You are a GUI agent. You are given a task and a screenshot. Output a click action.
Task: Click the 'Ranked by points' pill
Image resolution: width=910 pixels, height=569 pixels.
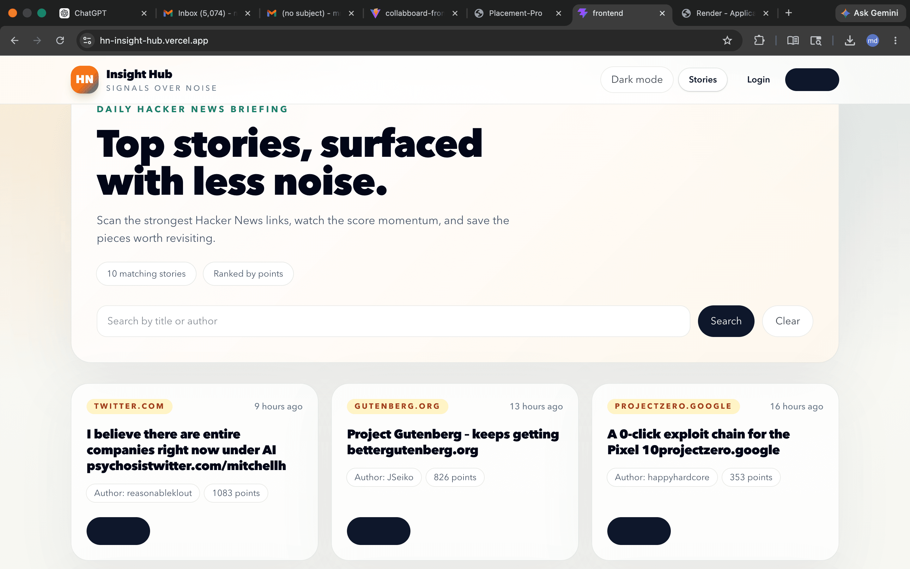[x=248, y=273]
